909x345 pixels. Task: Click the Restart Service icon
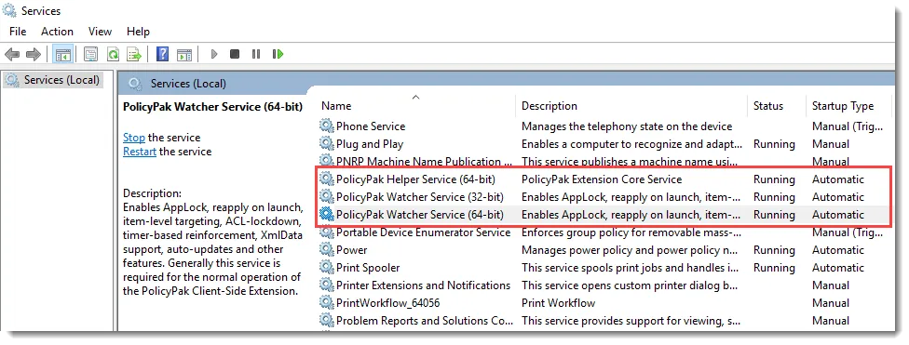coord(278,55)
